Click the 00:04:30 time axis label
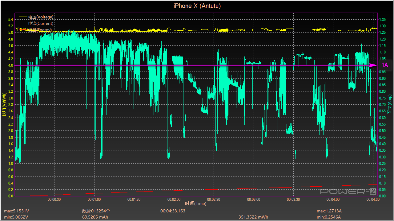 tap(373, 200)
